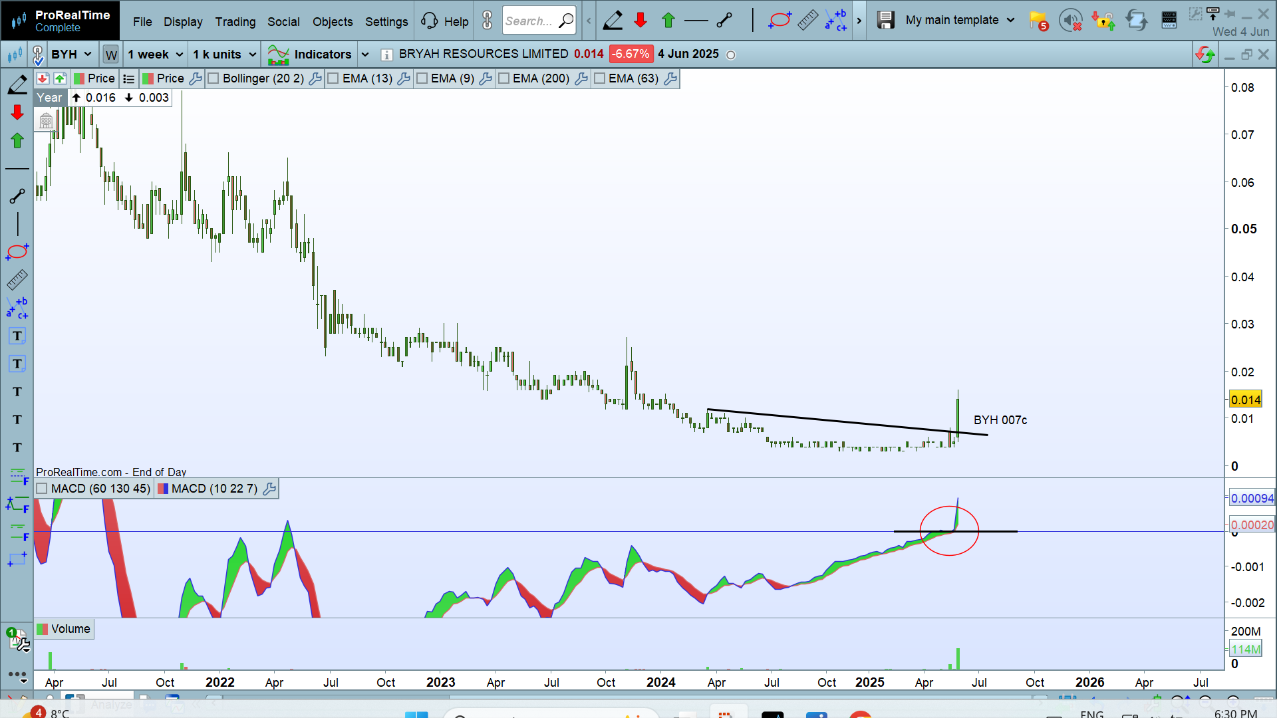Expand the left sidebar more options arrow

(x=24, y=681)
